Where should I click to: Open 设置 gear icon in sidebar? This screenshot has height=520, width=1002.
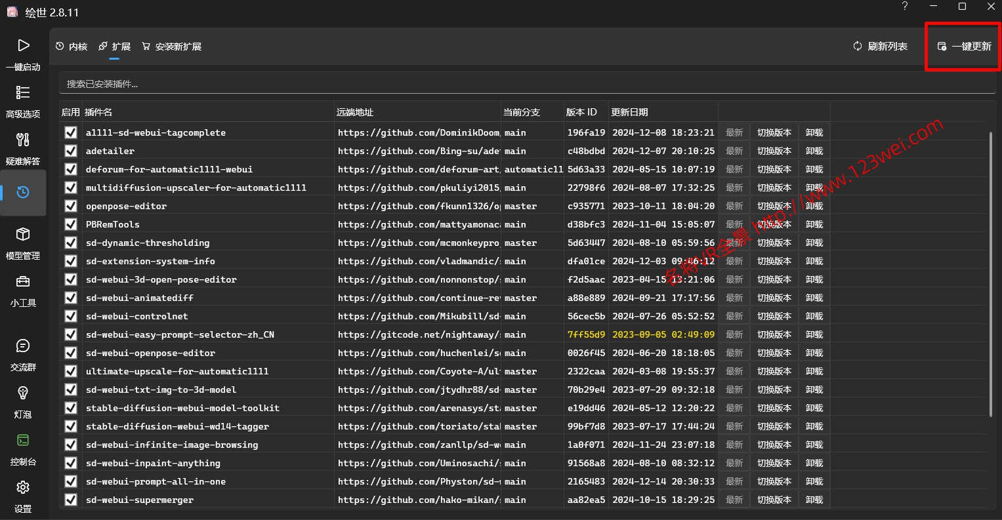(x=23, y=487)
